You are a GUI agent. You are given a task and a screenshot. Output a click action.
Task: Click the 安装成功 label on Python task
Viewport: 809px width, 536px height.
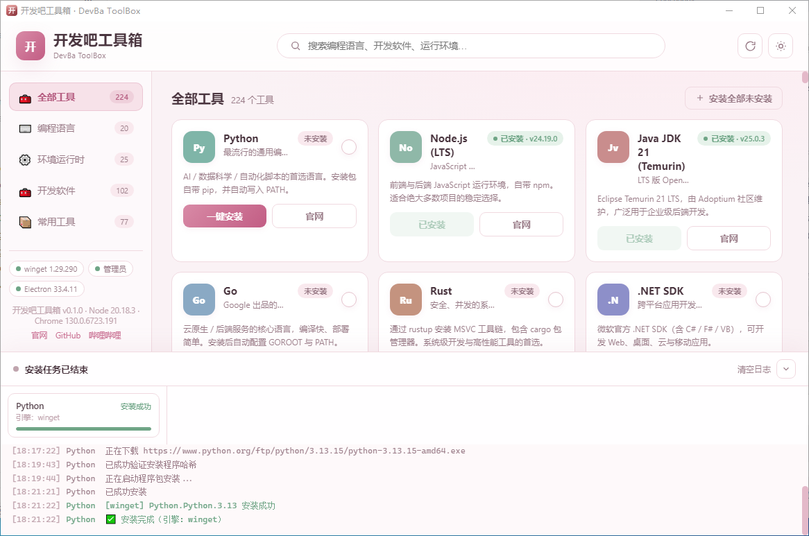[136, 406]
